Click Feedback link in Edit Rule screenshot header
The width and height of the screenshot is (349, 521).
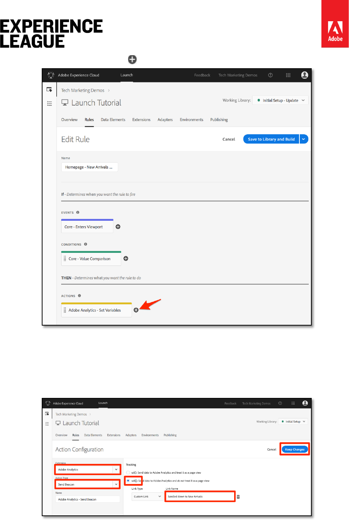[x=202, y=75]
